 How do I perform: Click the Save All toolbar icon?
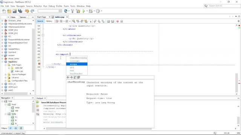[x=20, y=11]
